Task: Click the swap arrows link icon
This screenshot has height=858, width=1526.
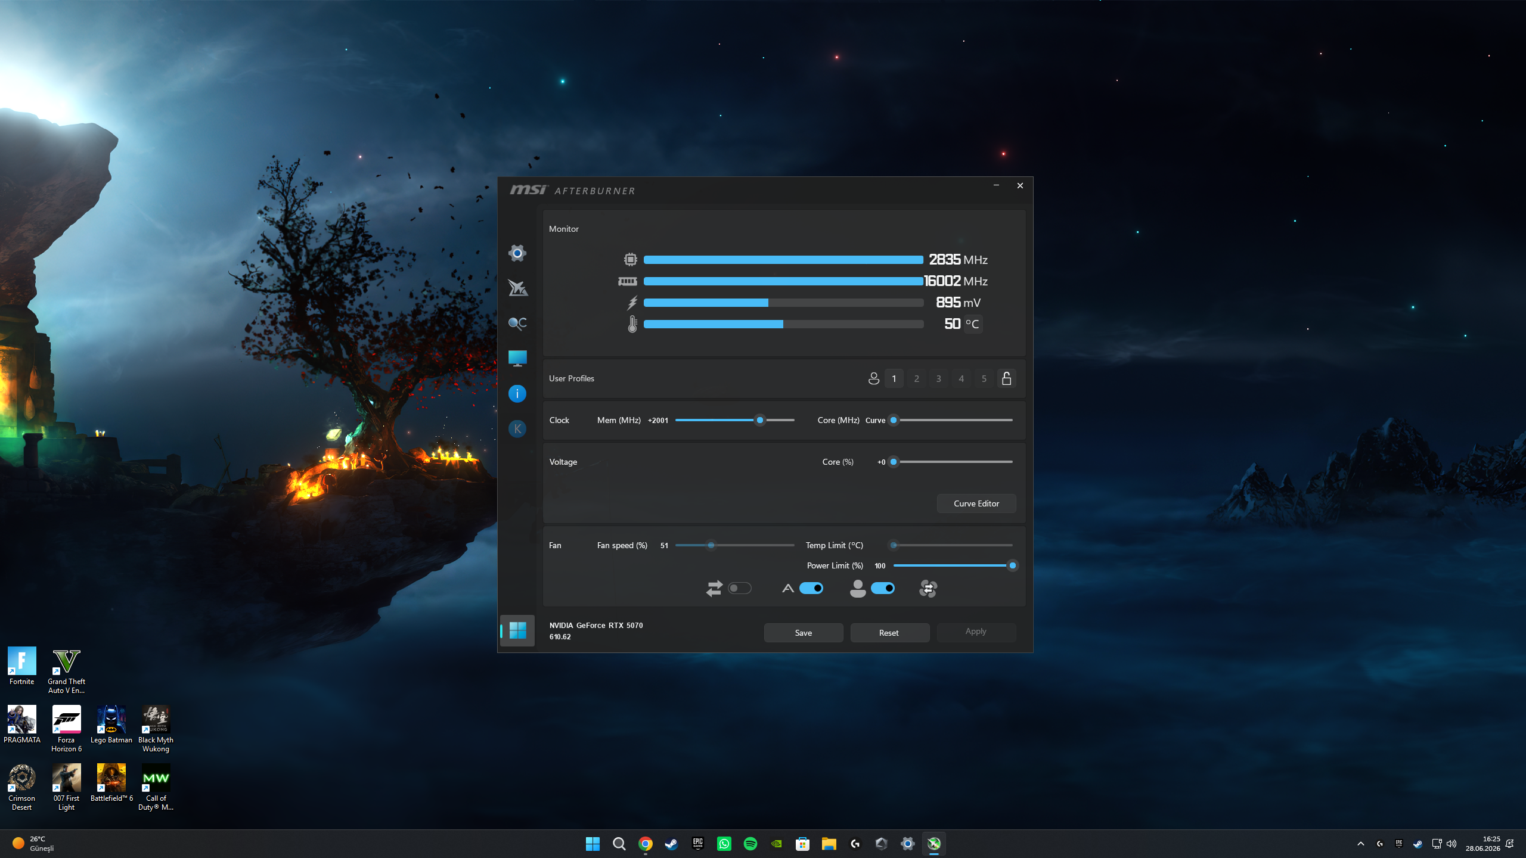Action: coord(714,589)
